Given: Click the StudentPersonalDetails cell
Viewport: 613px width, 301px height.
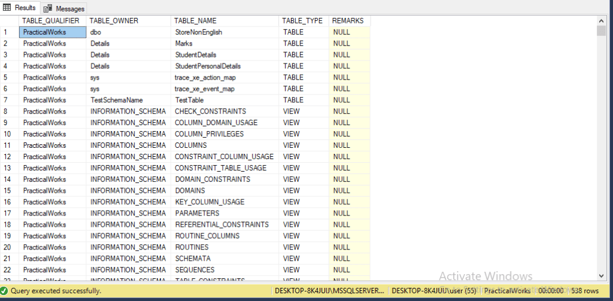Looking at the screenshot, I should tap(208, 66).
